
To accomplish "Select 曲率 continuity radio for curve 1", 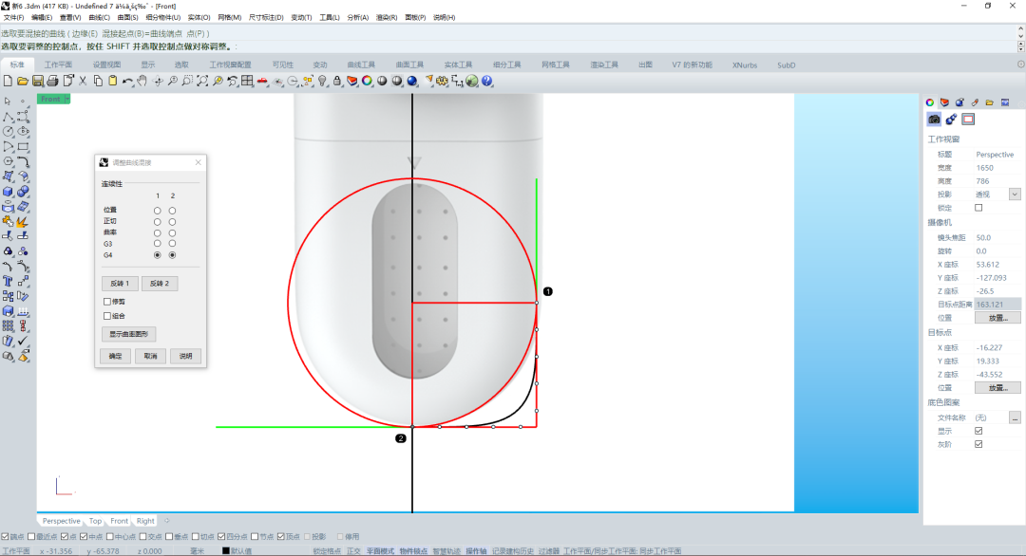I will (157, 232).
